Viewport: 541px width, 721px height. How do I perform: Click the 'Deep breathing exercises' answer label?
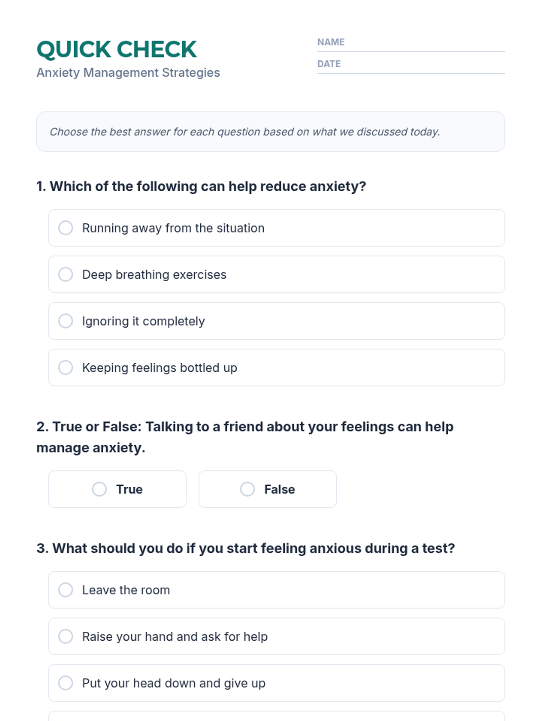coord(154,275)
